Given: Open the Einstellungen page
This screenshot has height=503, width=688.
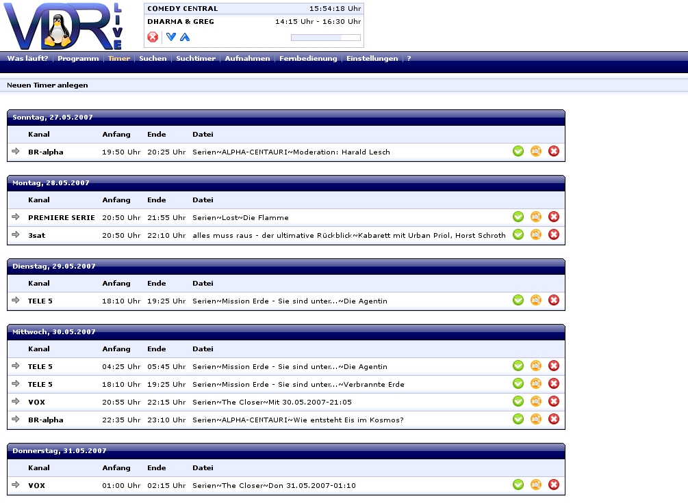Looking at the screenshot, I should pyautogui.click(x=372, y=59).
